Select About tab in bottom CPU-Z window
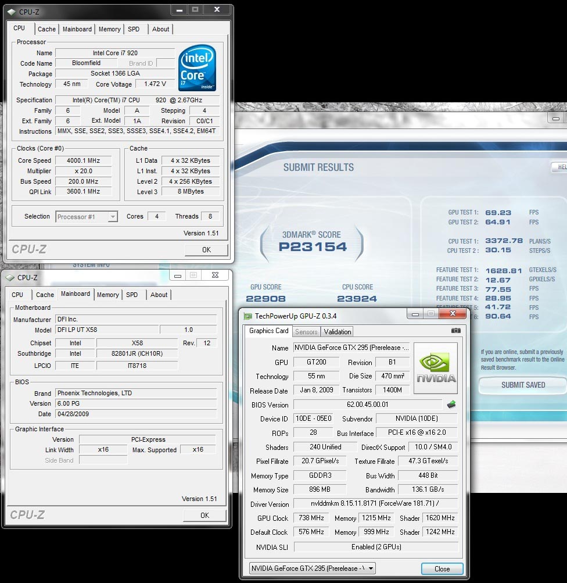This screenshot has height=583, width=567. 159,295
